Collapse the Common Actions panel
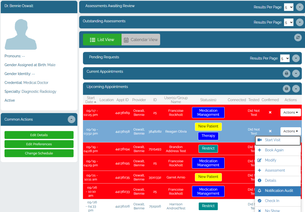305x212 pixels. (x=71, y=119)
